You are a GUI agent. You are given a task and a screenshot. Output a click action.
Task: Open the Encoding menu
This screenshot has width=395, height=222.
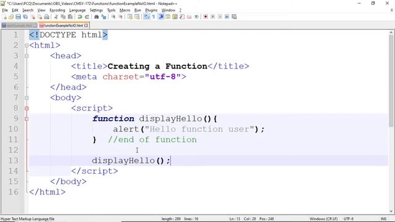point(57,10)
